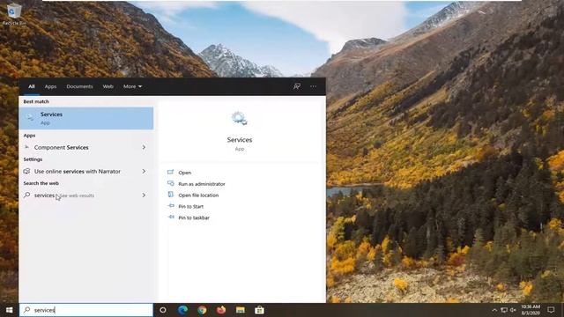Switch to the Documents search tab

pyautogui.click(x=79, y=86)
